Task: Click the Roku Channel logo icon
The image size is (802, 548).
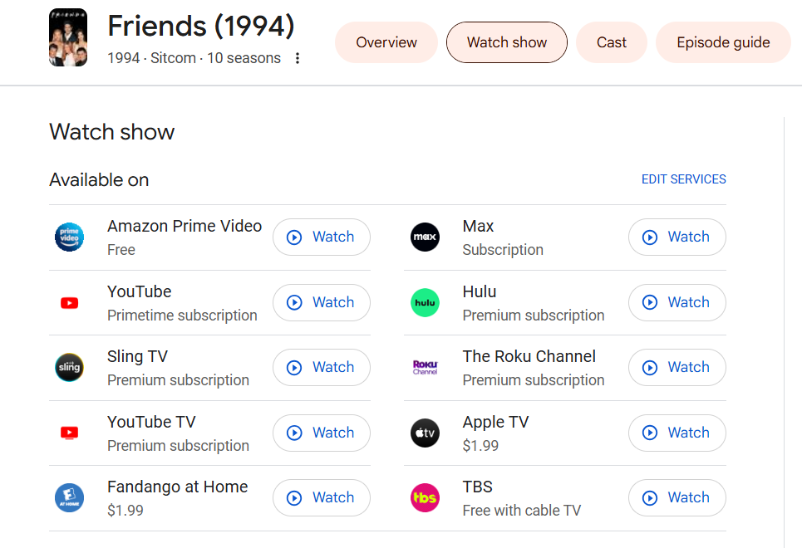Action: coord(425,367)
